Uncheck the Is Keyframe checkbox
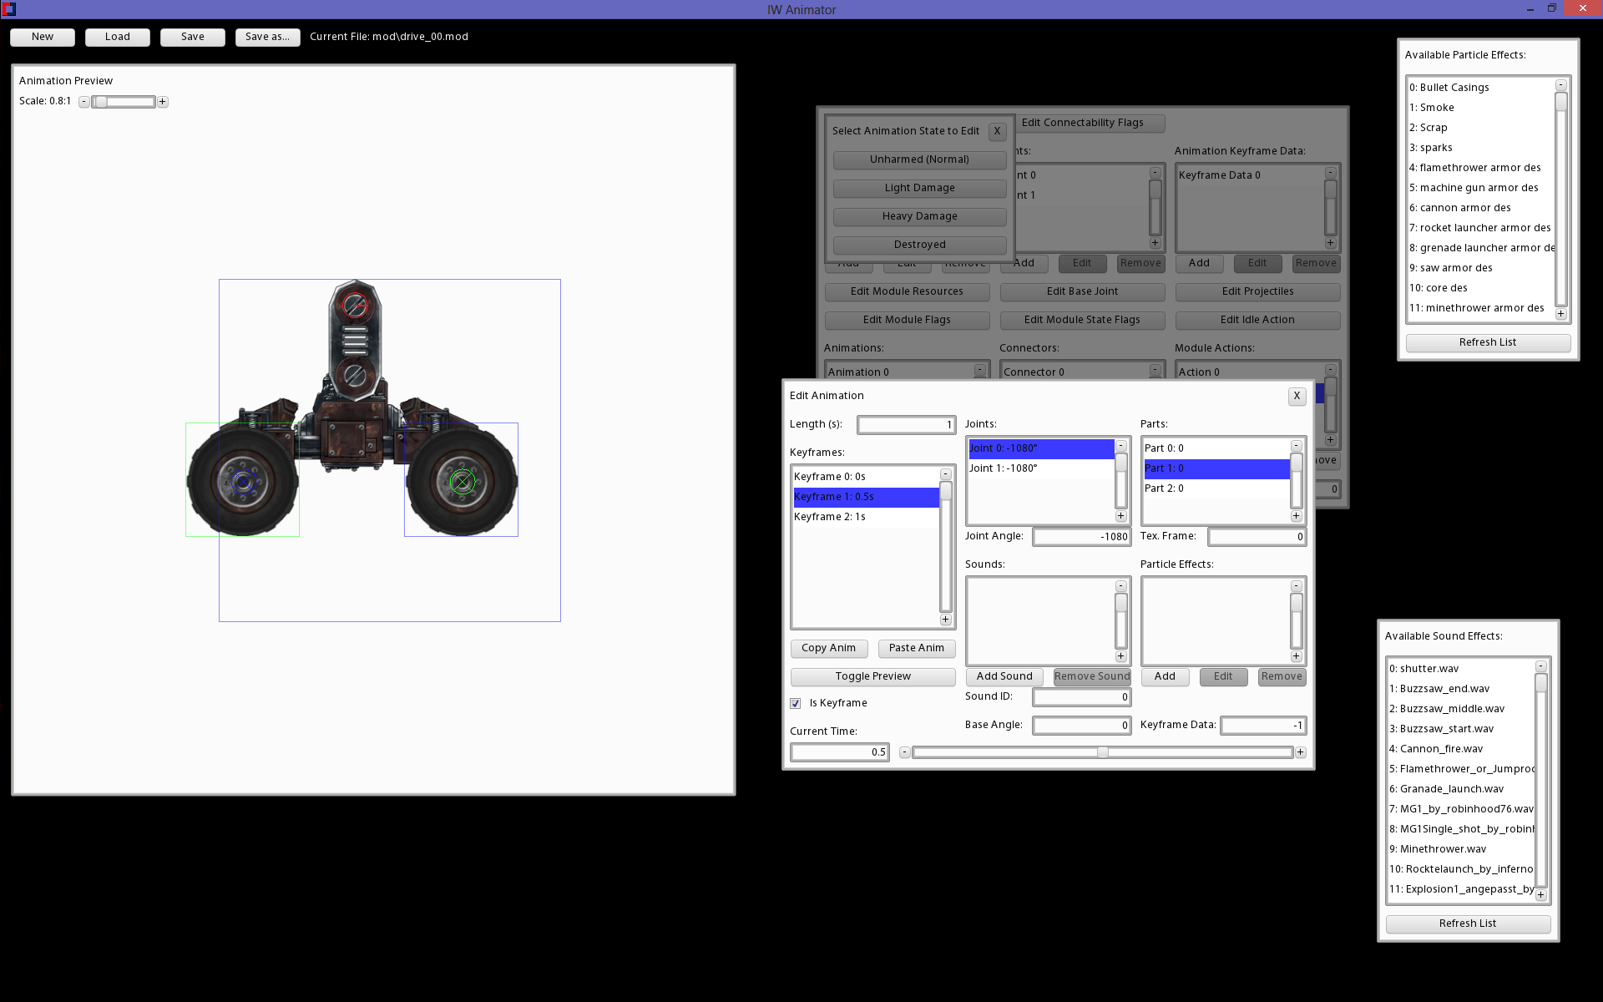The width and height of the screenshot is (1603, 1002). pyautogui.click(x=796, y=703)
